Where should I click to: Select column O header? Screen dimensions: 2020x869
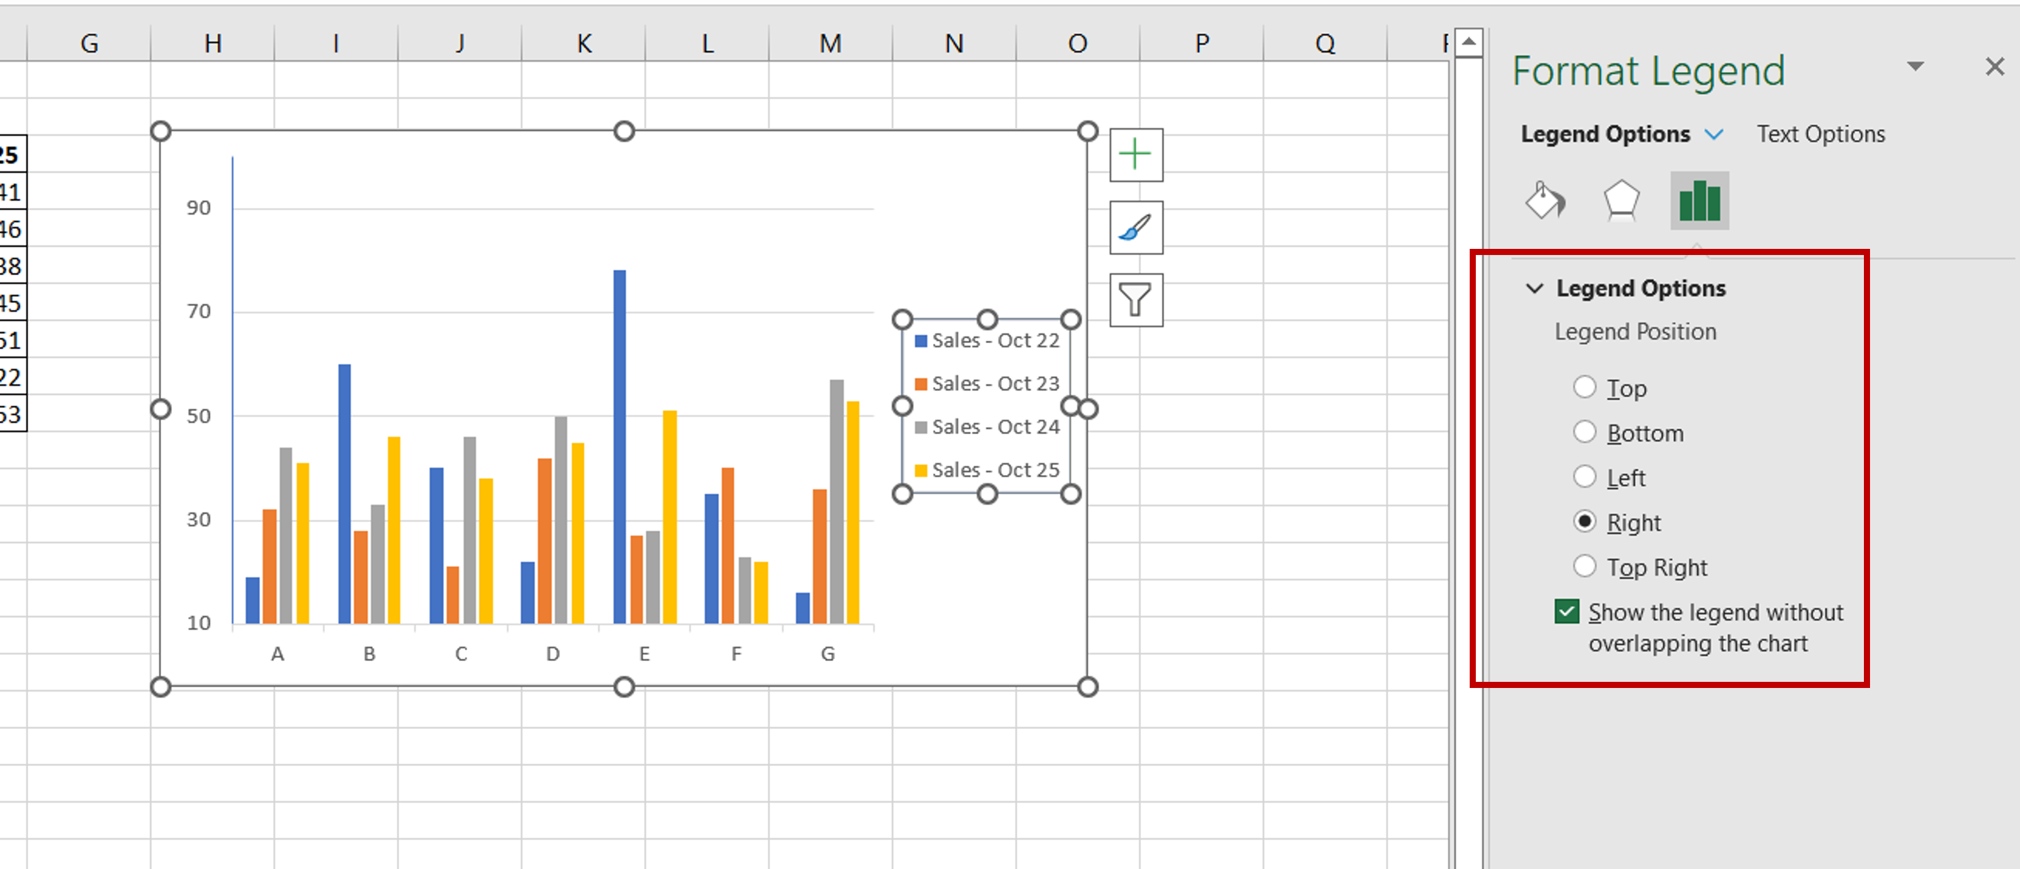(x=1078, y=43)
